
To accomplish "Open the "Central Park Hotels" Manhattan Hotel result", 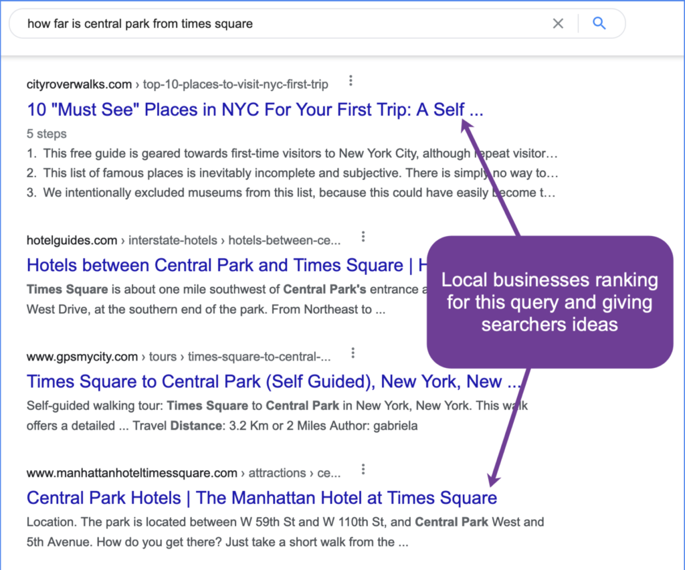I will tap(261, 498).
